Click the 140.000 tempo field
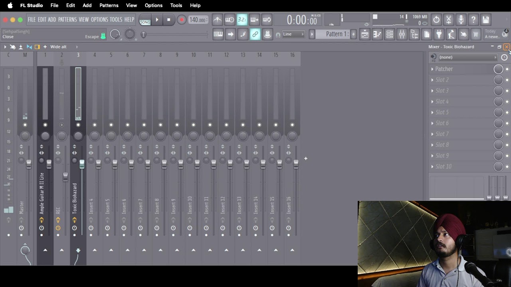Image resolution: width=511 pixels, height=287 pixels. 198,20
